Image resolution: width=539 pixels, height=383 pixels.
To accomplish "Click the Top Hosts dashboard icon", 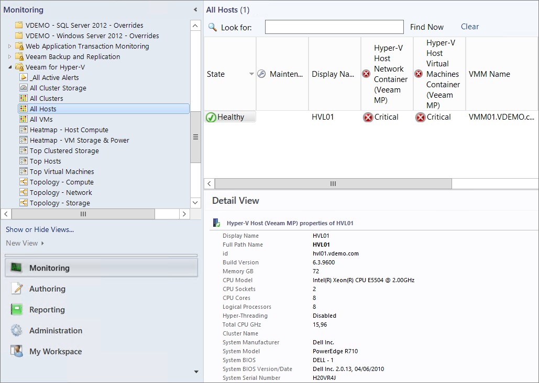I will (24, 161).
